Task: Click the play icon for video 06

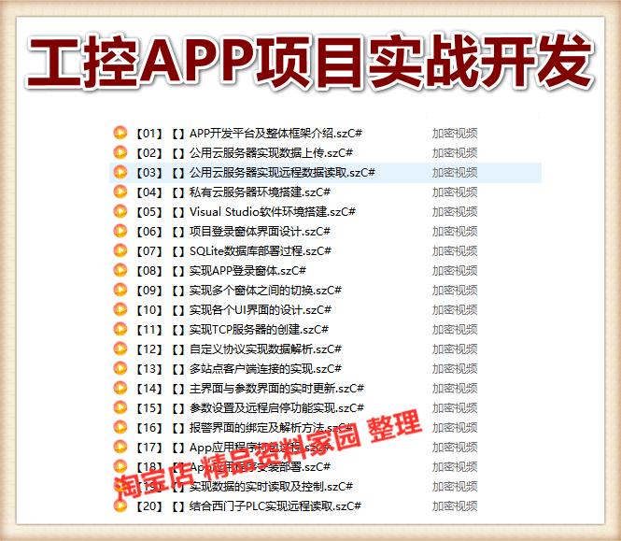Action: pyautogui.click(x=120, y=231)
